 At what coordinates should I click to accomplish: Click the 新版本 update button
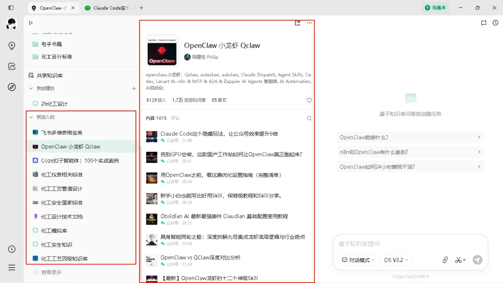pyautogui.click(x=435, y=8)
